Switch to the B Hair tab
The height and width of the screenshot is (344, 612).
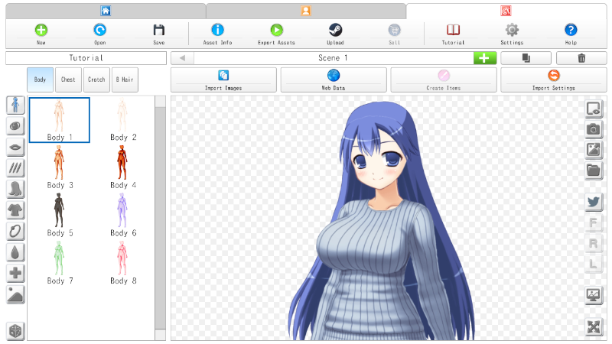tap(125, 80)
